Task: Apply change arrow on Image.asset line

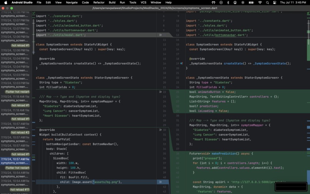Action: click(160, 182)
